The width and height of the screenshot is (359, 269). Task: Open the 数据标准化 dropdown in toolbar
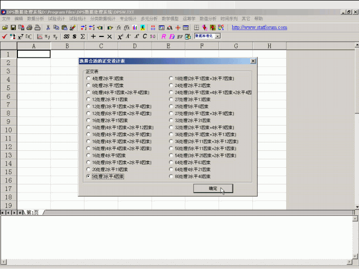[218, 36]
